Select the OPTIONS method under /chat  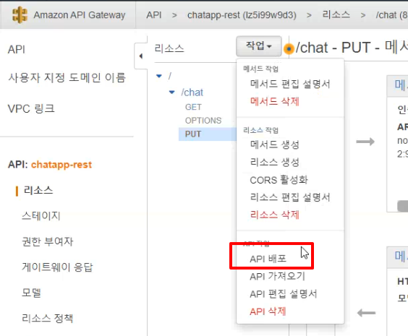point(203,121)
